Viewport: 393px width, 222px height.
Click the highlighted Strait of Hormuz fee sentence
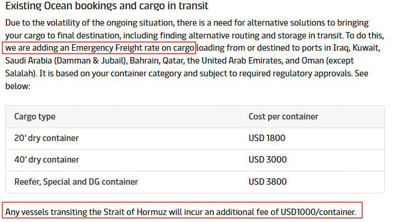pos(182,210)
